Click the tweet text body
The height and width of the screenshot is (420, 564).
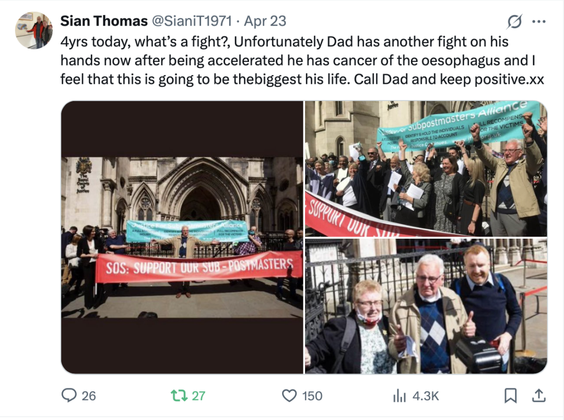[x=302, y=60]
